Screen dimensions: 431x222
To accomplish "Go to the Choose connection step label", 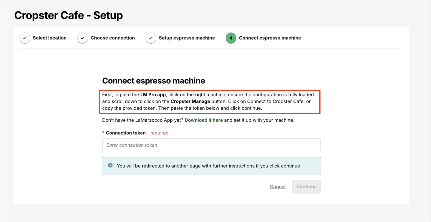I will (113, 38).
